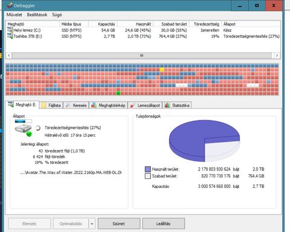The height and width of the screenshot is (232, 290).
Task: Click the Statisztika tab chart icon
Action: coord(167,105)
